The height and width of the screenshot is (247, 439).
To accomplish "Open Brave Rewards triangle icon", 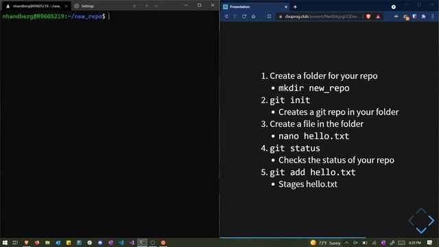I will [378, 16].
